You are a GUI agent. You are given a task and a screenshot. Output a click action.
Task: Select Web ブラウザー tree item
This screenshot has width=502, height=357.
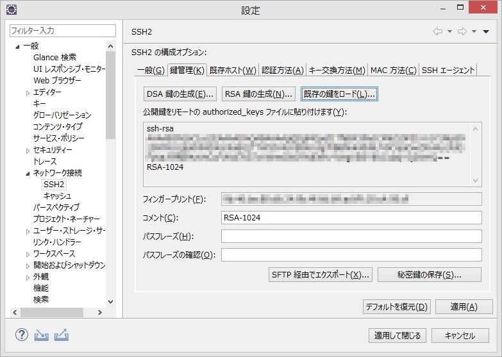click(57, 80)
